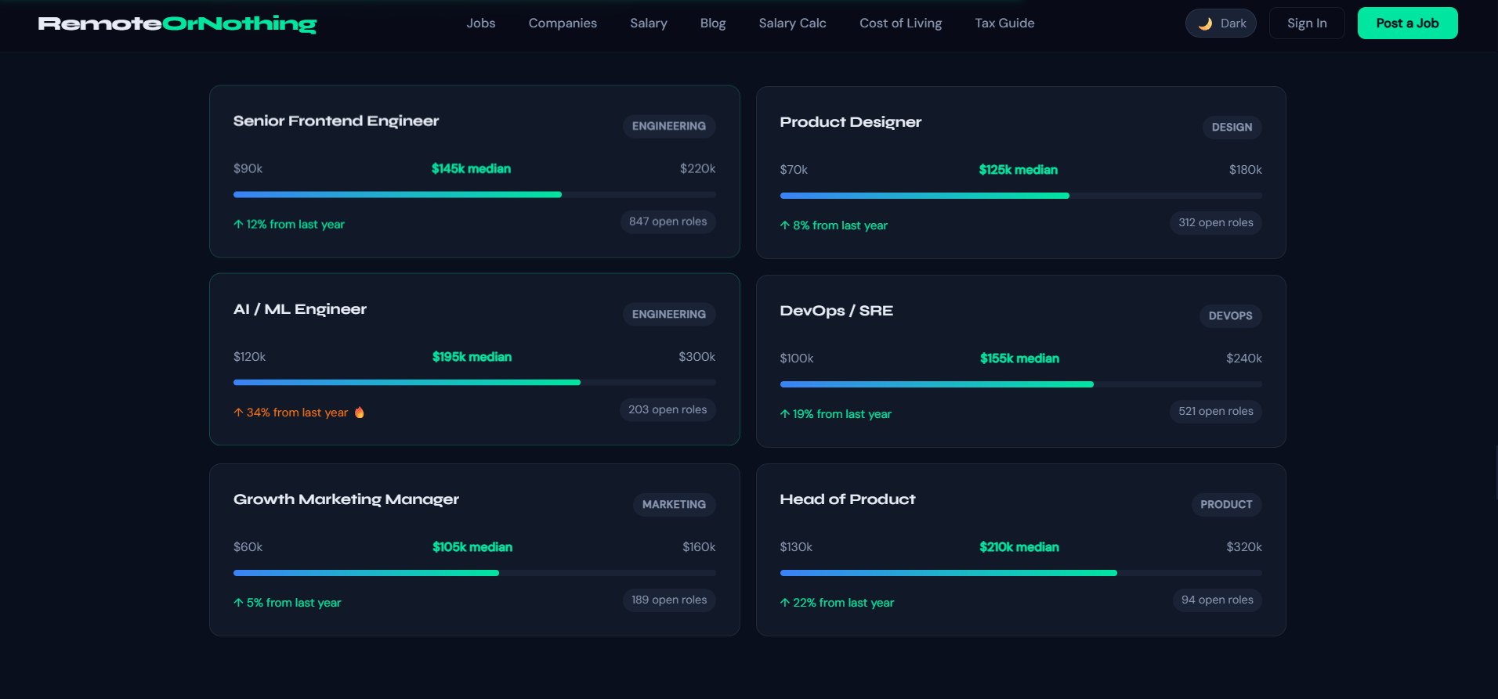This screenshot has width=1498, height=699.
Task: Click the up arrow beside 8% from last year
Action: 785,225
